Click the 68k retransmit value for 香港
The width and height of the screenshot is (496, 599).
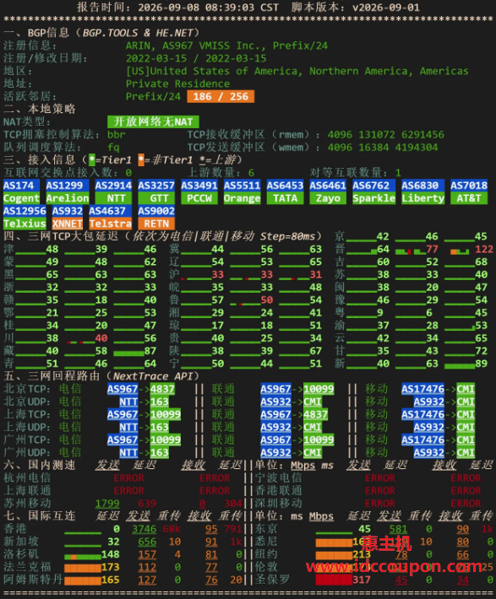(x=172, y=529)
